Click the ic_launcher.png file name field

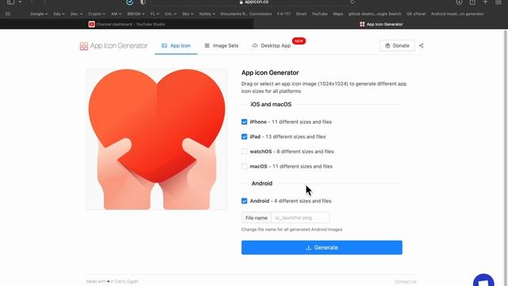tap(300, 218)
